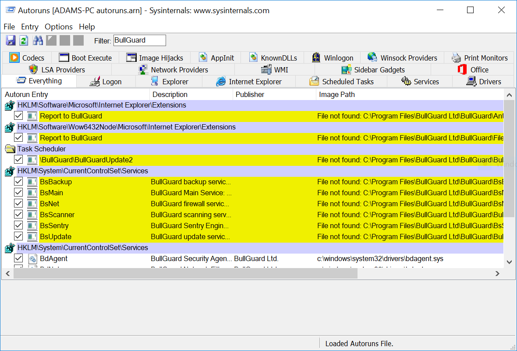Open the Office tab
This screenshot has width=517, height=351.
[x=473, y=70]
